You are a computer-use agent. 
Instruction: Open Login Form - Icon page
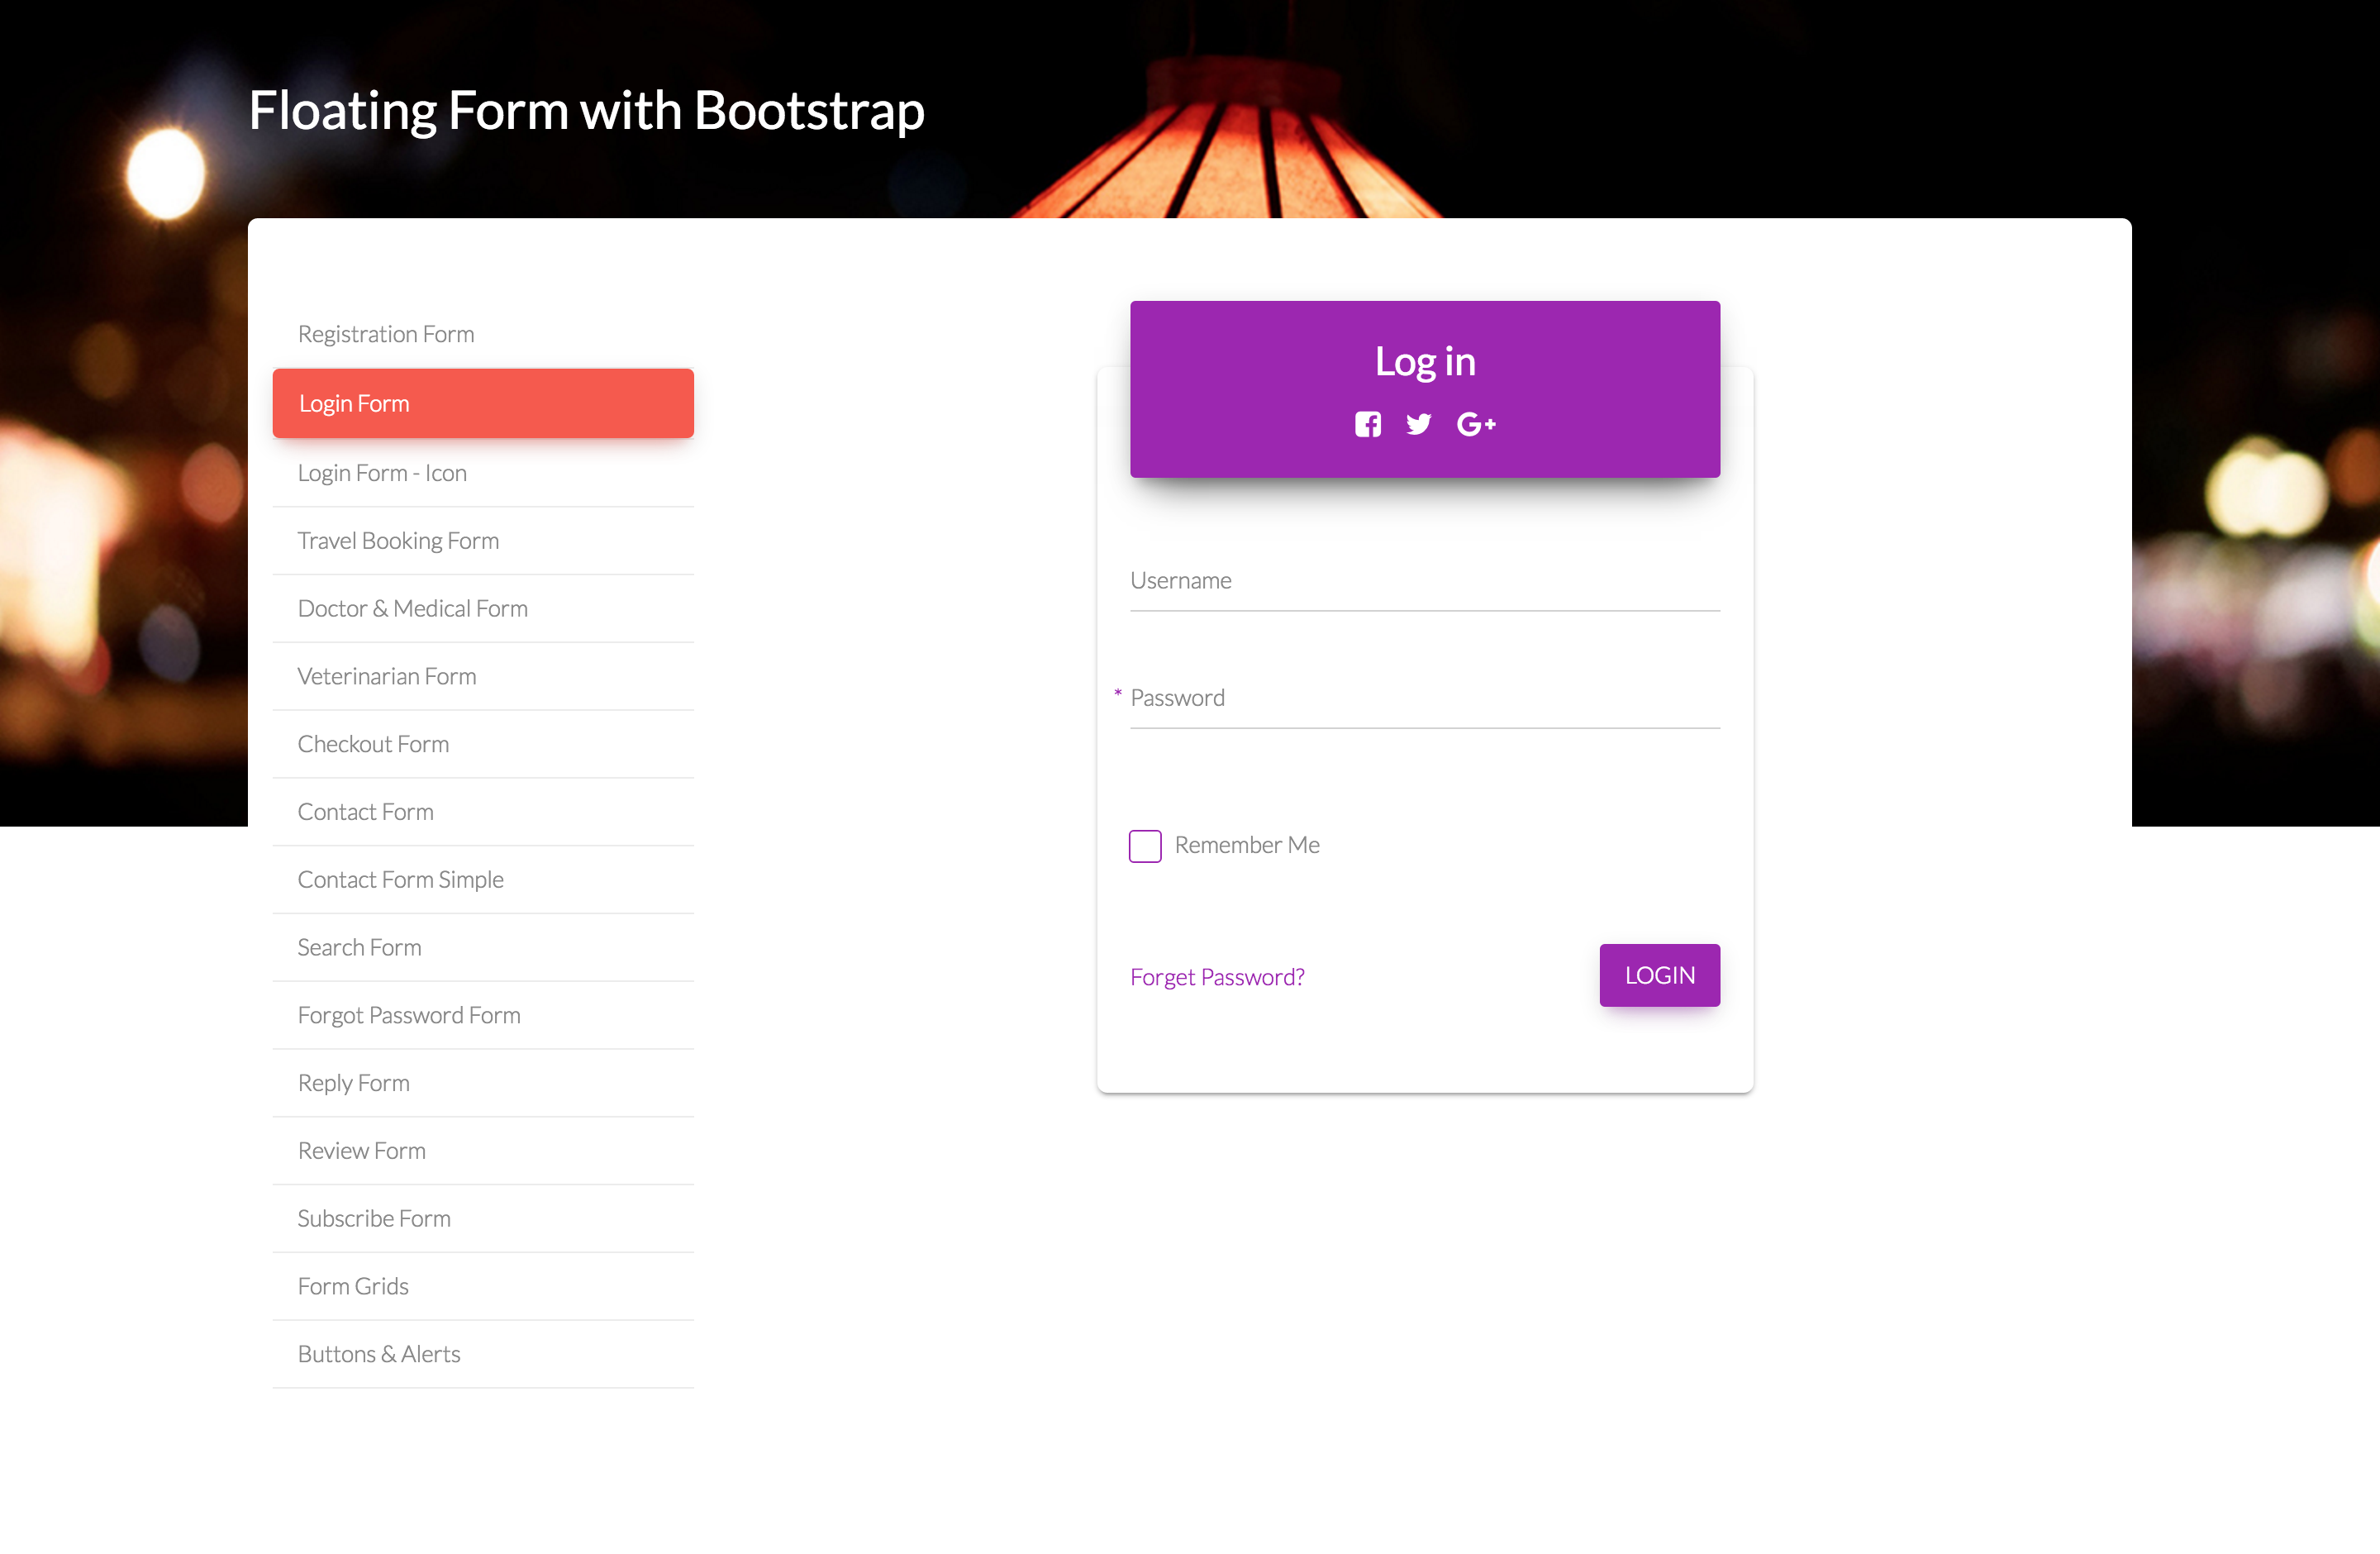(x=483, y=473)
